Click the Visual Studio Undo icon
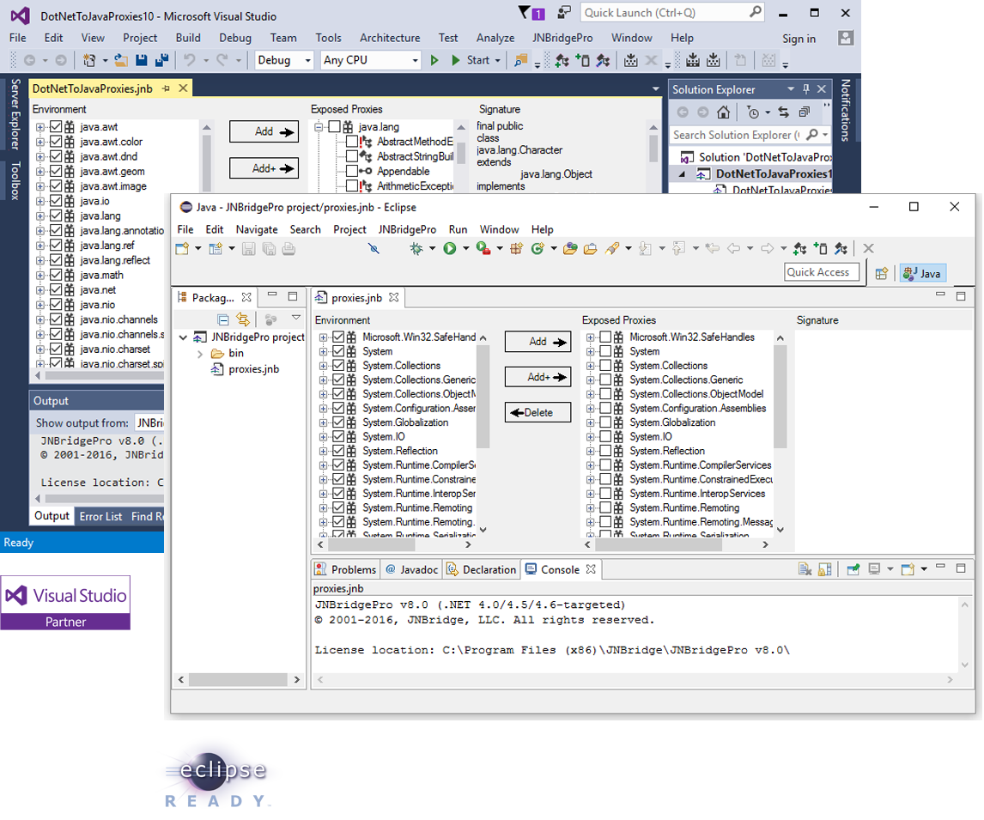Image resolution: width=984 pixels, height=820 pixels. [x=189, y=60]
